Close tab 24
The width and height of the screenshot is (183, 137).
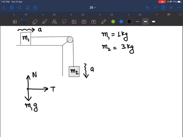[x=128, y=14]
